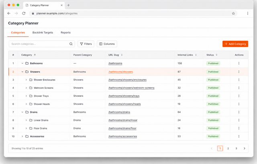Viewport: 257px width, 164px height.
Task: Switch to the Backlink Targets tab
Action: pos(43,32)
